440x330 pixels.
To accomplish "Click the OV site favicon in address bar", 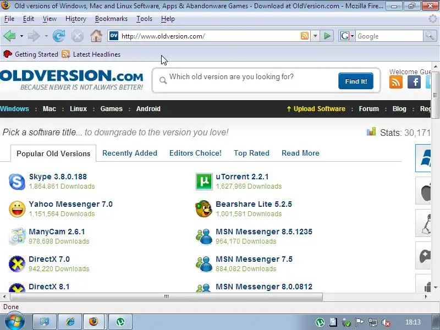I will coord(114,36).
